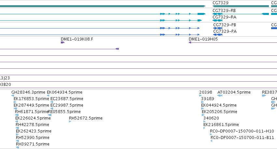Click the purple DME1-019K08.F arrow glyph

click(x=62, y=42)
